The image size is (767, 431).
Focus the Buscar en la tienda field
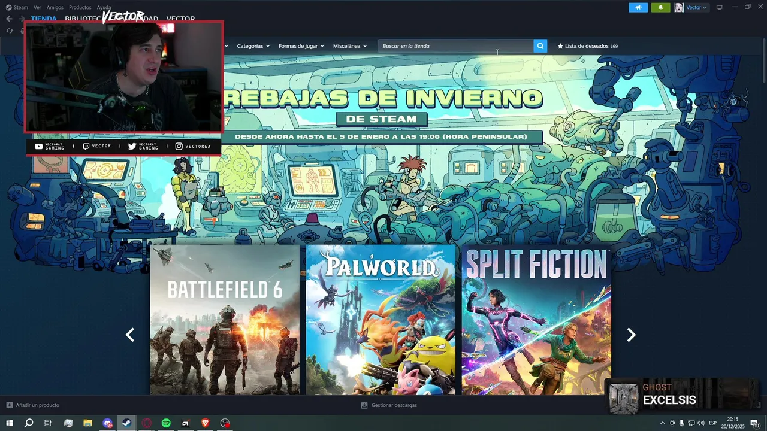pyautogui.click(x=455, y=46)
